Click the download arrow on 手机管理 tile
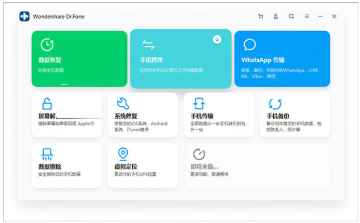Viewport: 360px width, 223px height. (x=217, y=40)
